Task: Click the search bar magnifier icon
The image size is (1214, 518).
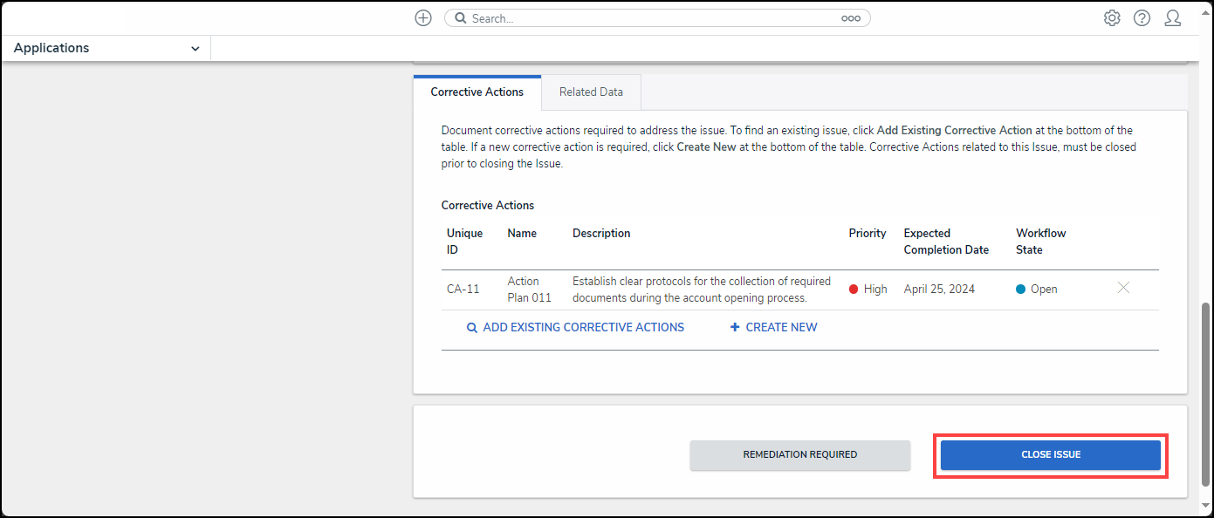Action: pos(461,18)
